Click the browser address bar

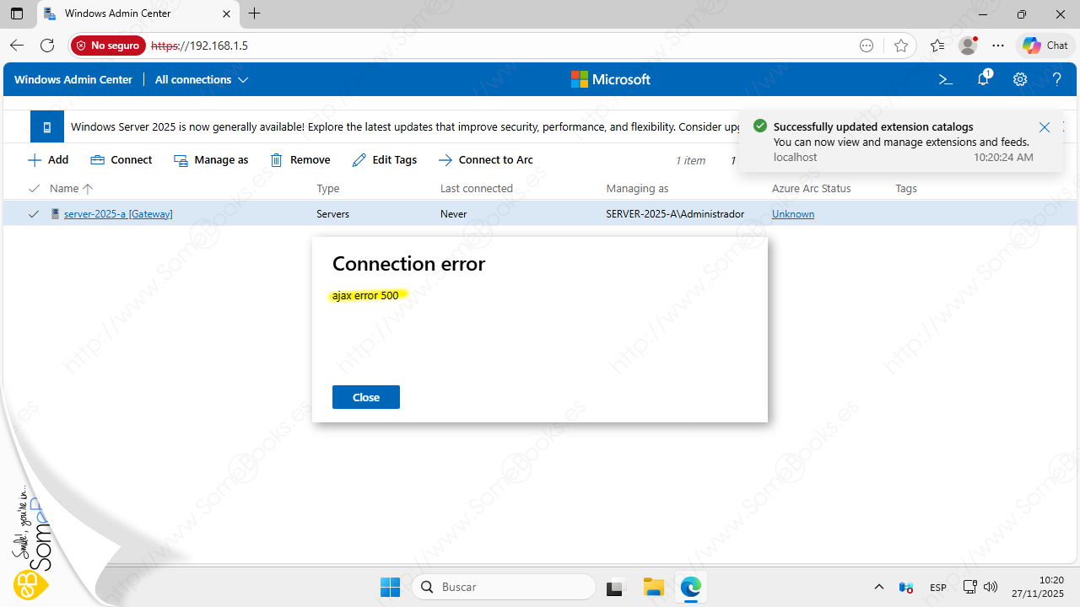(x=506, y=46)
